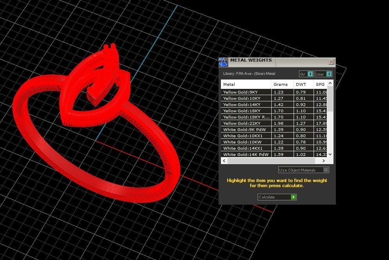Click the Metal Weights cone logo icon
The width and height of the screenshot is (389, 260).
tap(223, 62)
